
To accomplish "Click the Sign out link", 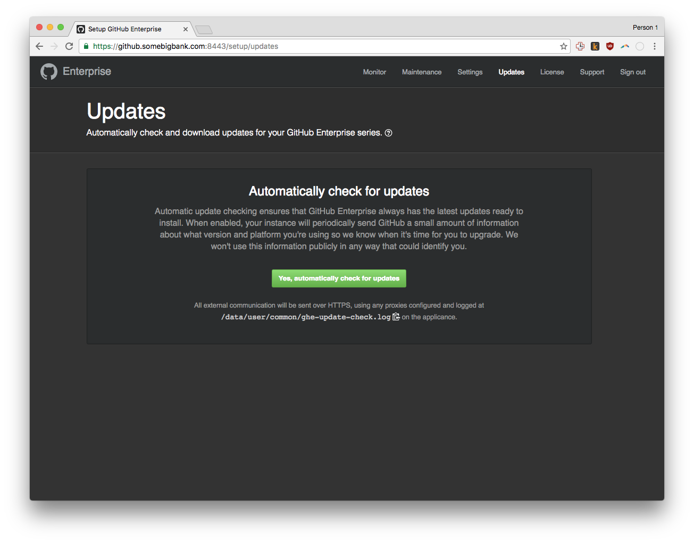I will click(x=633, y=72).
